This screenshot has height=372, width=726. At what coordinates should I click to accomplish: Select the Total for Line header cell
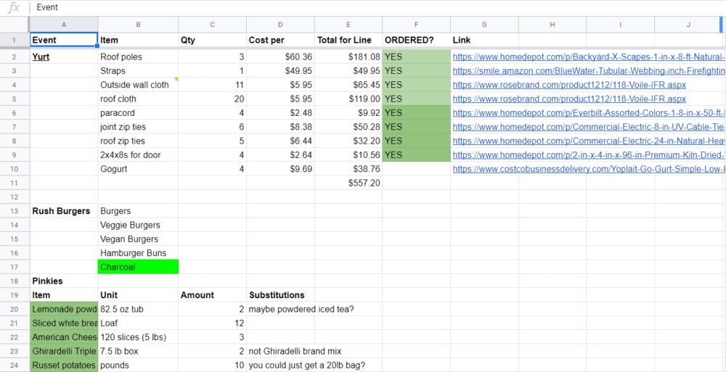click(348, 41)
